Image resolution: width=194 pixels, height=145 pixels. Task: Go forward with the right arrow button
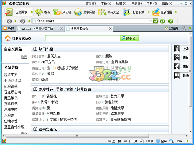point(23,21)
